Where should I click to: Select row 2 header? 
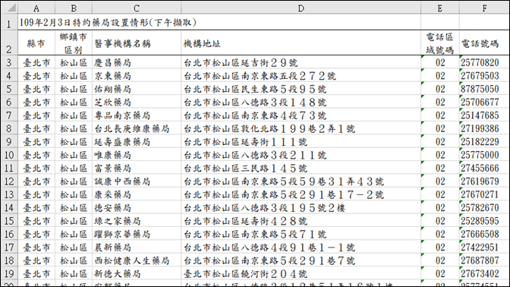9,43
